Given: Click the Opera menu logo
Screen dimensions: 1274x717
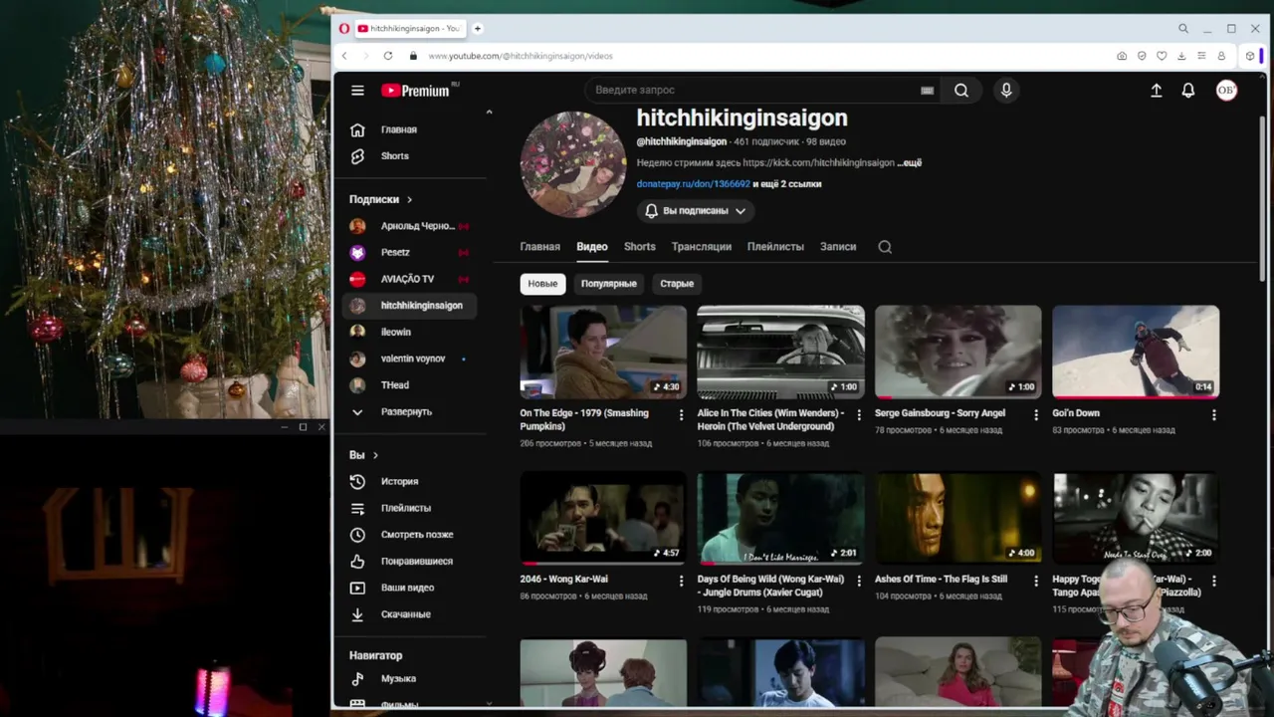Looking at the screenshot, I should pos(344,29).
